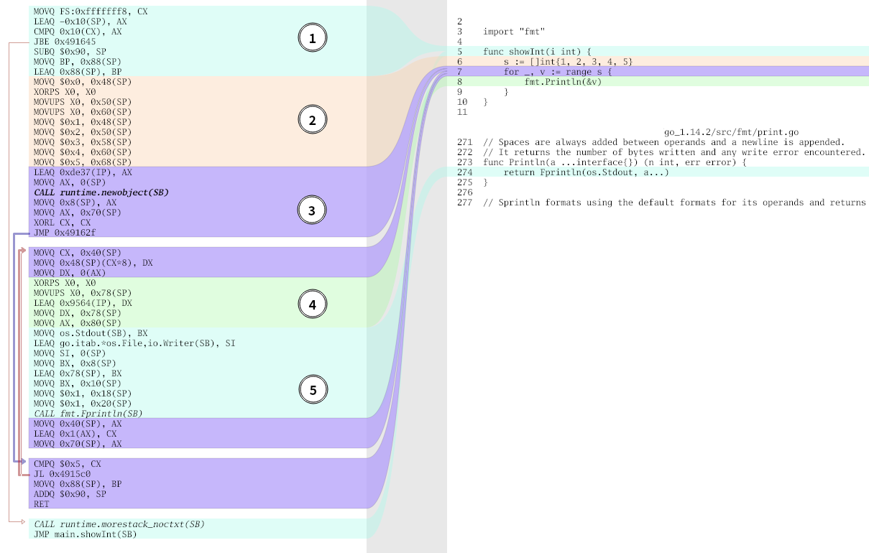The height and width of the screenshot is (553, 869).
Task: Select the 'MOVQ $0x3, 0x58(SP)' line
Action: (83, 142)
